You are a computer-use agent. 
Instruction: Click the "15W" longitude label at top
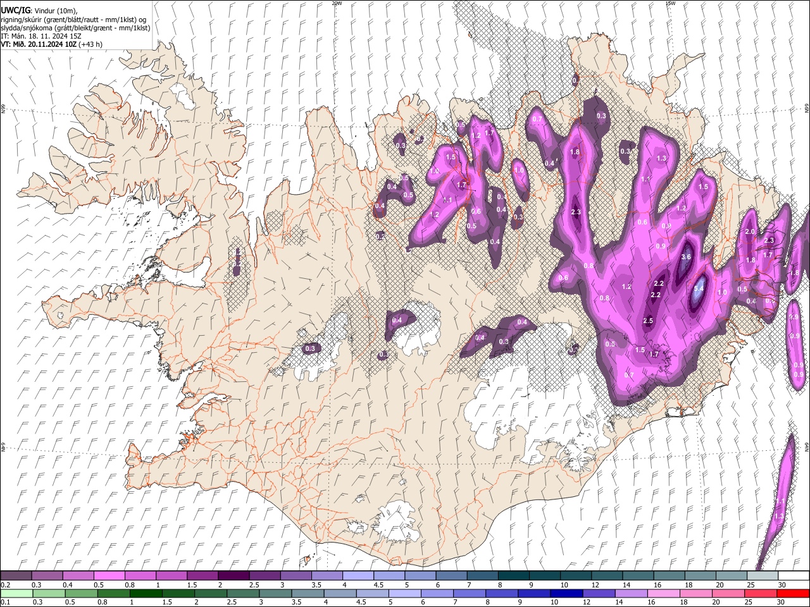click(670, 3)
